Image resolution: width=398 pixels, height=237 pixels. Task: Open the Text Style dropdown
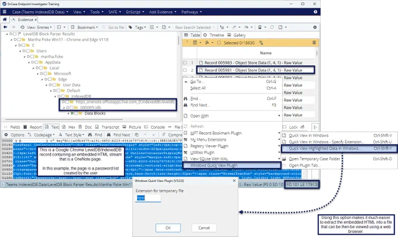pyautogui.click(x=71, y=135)
